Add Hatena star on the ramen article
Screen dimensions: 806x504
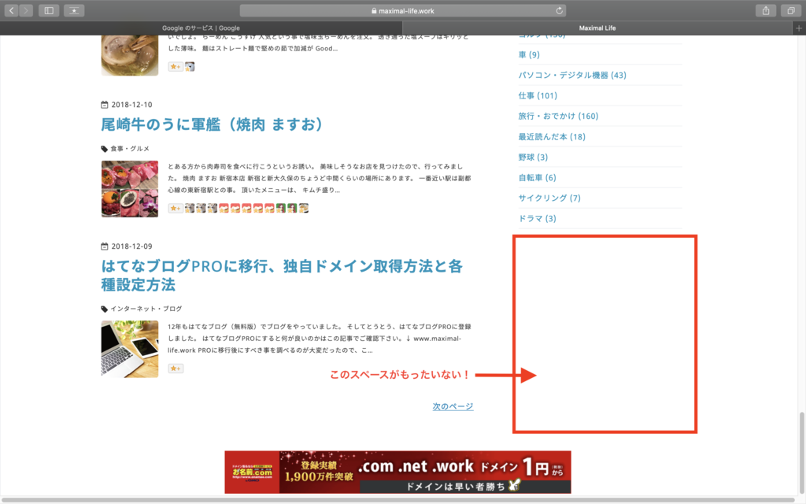[176, 66]
